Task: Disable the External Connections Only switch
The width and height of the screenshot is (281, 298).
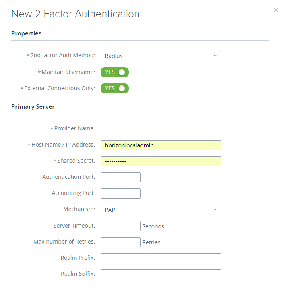Action: click(x=115, y=88)
